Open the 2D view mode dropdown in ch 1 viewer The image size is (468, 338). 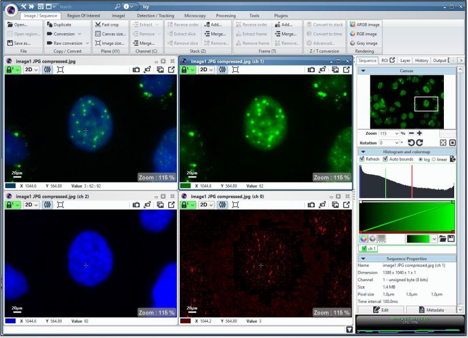pos(206,69)
